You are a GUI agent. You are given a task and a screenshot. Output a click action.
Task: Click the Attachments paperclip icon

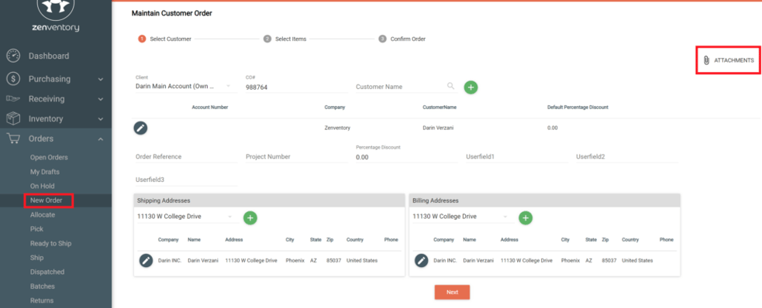coord(706,60)
